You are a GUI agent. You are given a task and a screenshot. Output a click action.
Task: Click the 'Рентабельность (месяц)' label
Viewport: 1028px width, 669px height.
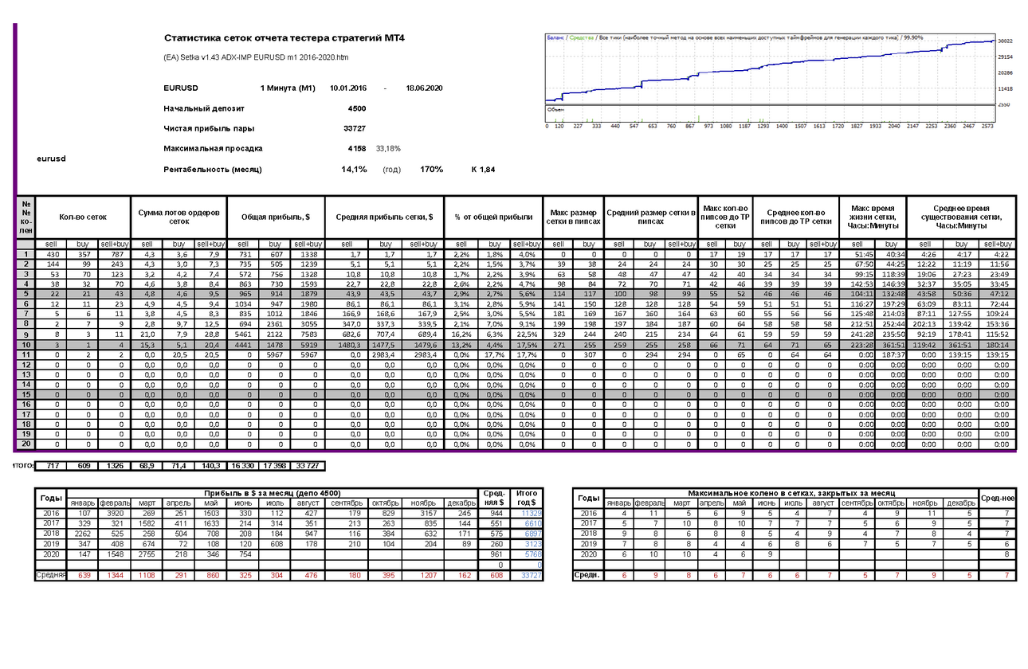click(213, 170)
